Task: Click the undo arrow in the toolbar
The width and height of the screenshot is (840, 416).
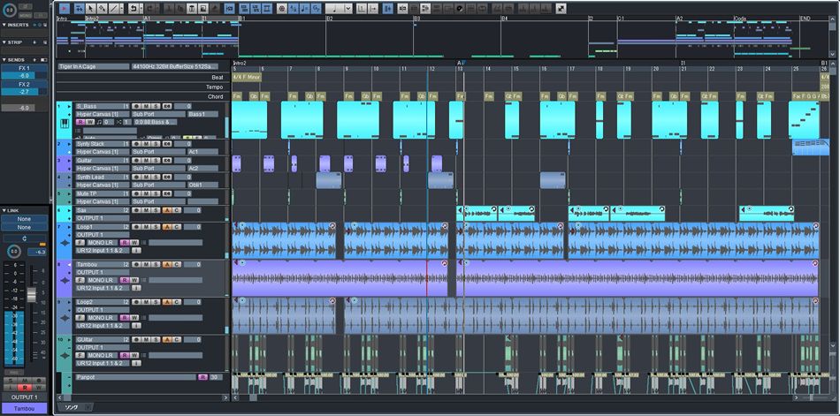Action: click(134, 9)
